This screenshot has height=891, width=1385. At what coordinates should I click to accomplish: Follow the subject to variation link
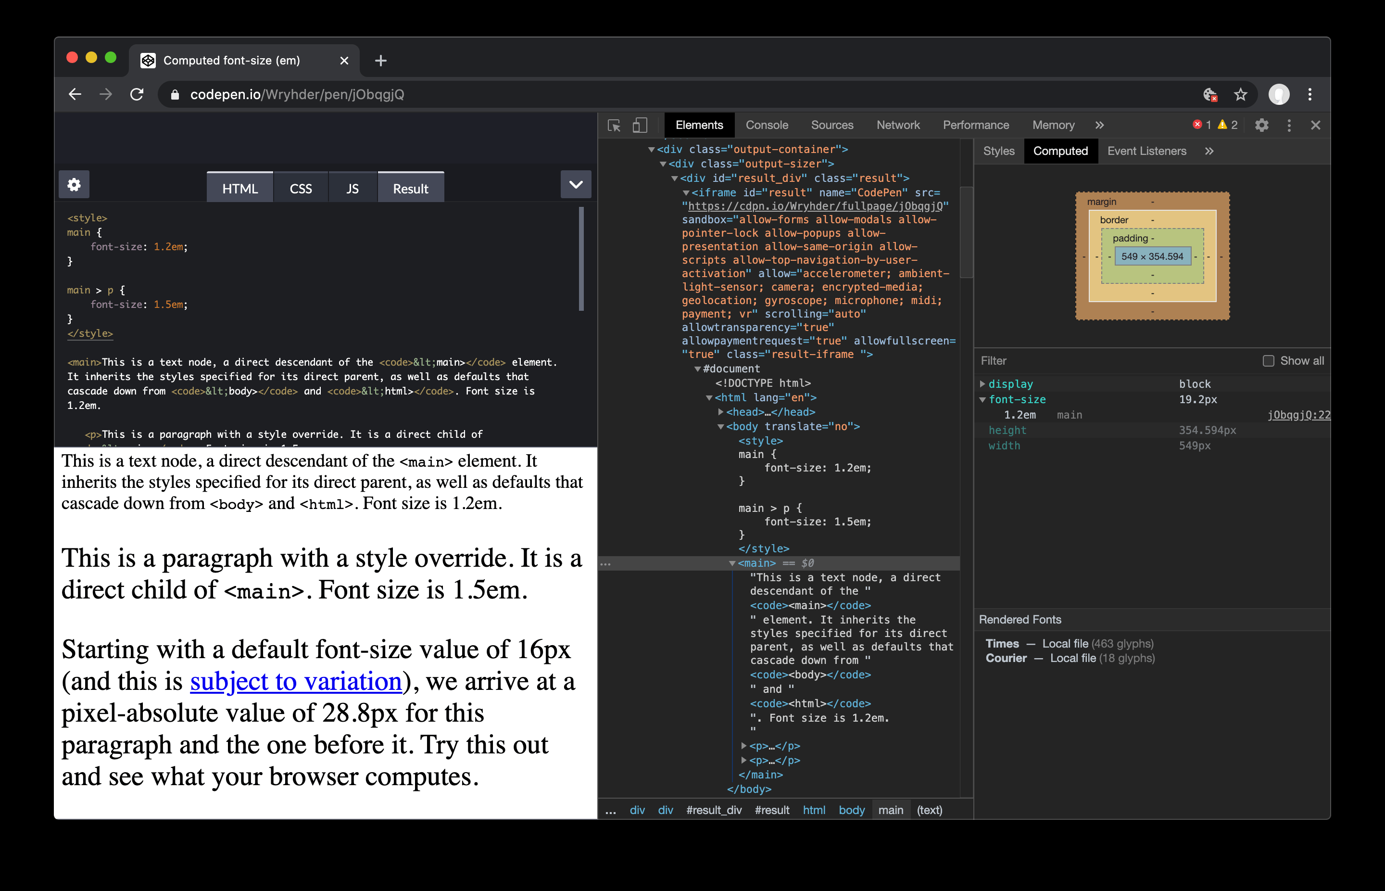point(295,682)
